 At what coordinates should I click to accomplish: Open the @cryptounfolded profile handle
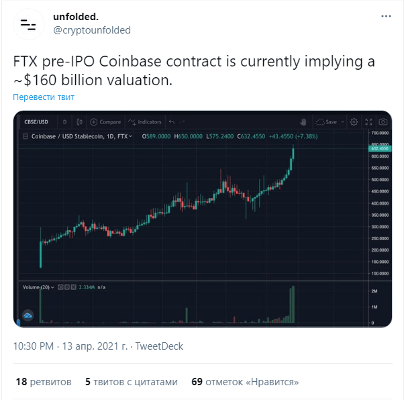click(92, 30)
